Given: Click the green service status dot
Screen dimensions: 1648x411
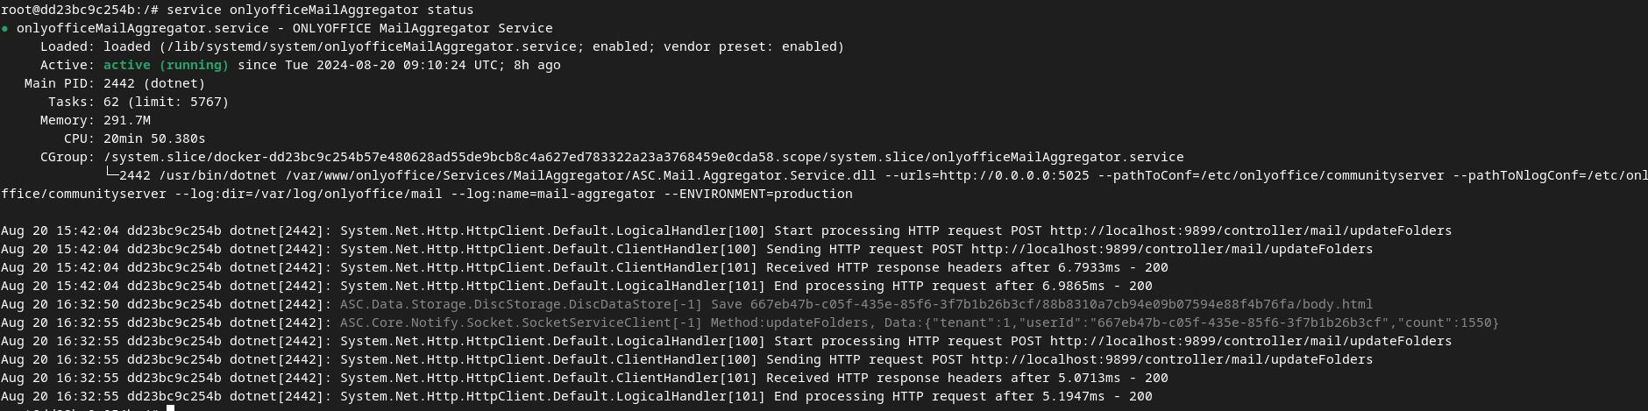Looking at the screenshot, I should 4,28.
